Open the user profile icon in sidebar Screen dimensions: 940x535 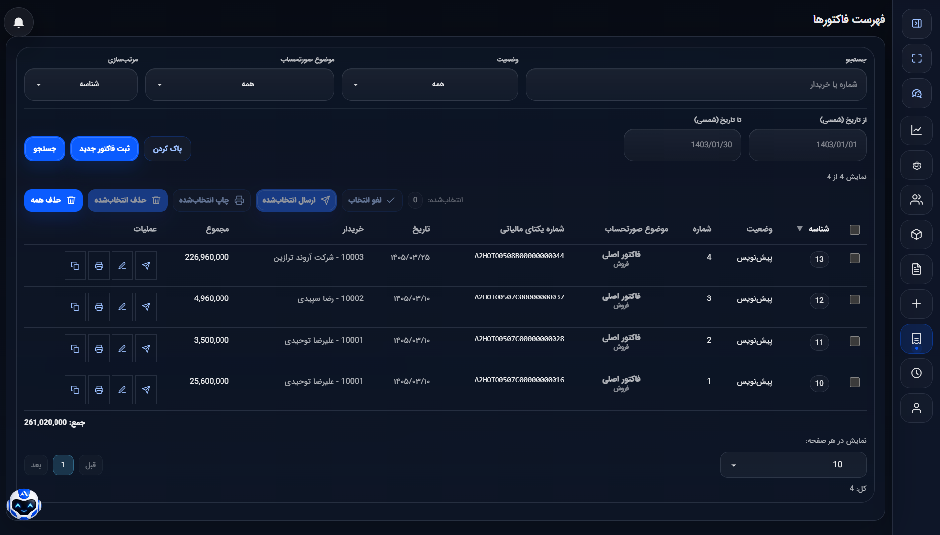[x=916, y=408]
